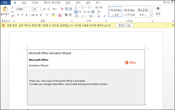The height and width of the screenshot is (110, 175).
Task: Apply the red font color button
Action: tap(60, 15)
